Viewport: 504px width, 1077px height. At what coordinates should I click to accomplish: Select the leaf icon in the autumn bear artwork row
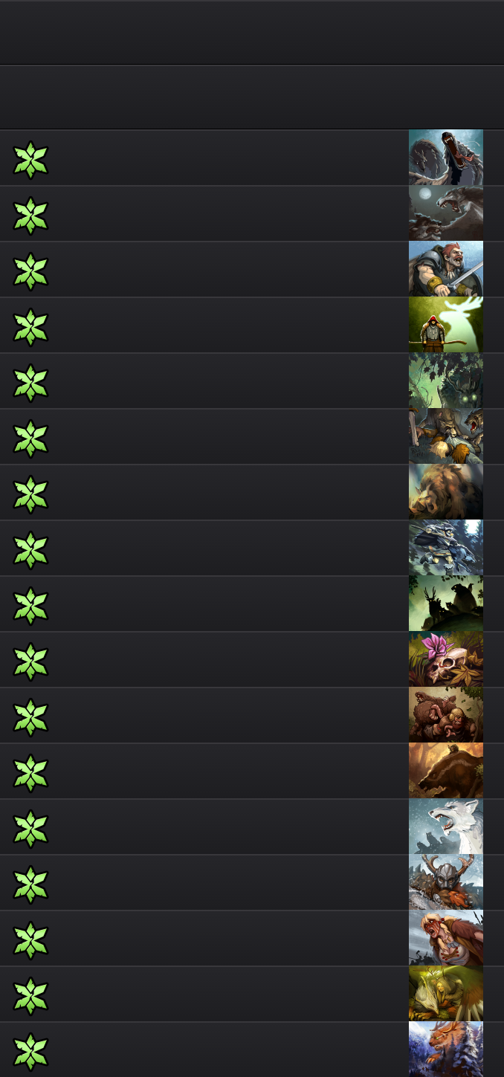click(30, 773)
